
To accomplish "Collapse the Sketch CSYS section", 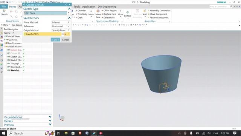I will point(69,18).
